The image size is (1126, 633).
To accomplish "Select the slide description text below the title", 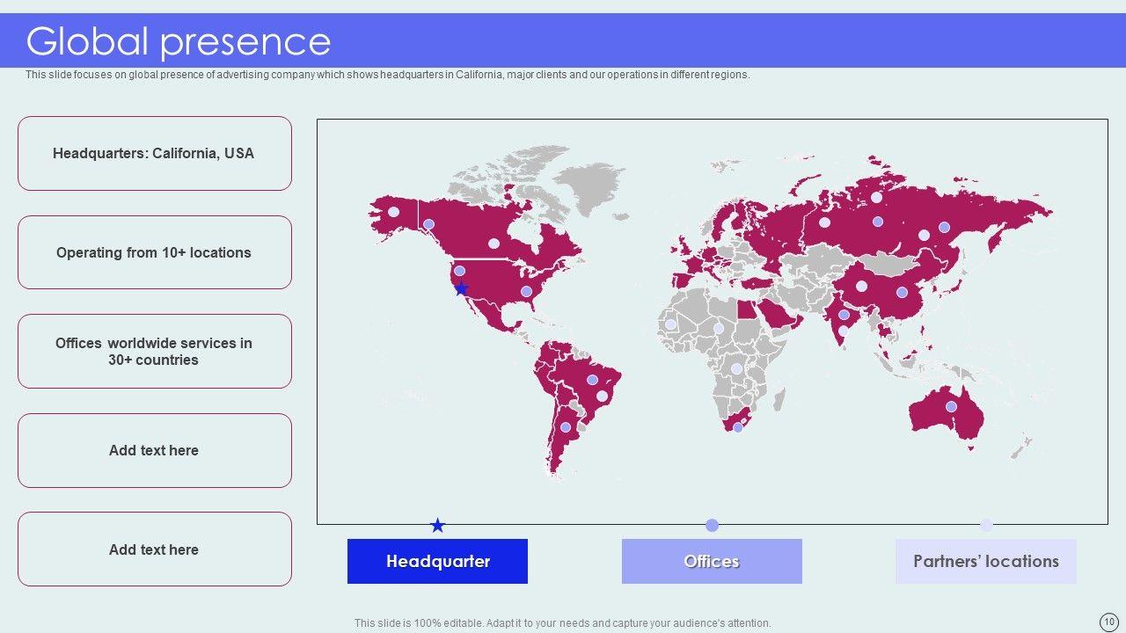I will pos(387,75).
